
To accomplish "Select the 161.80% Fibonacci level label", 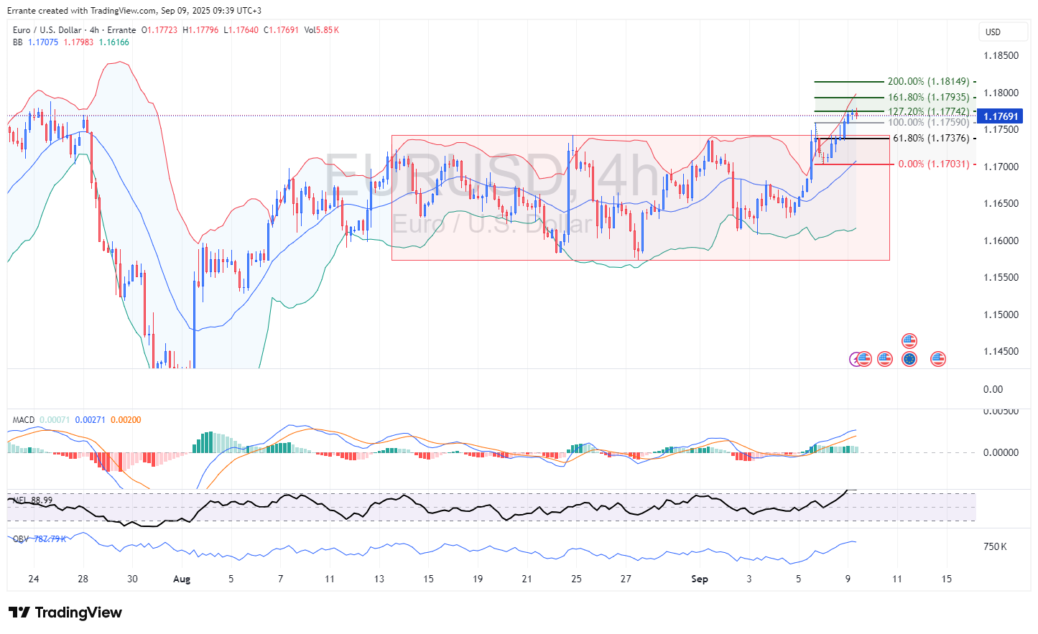I will (x=927, y=98).
